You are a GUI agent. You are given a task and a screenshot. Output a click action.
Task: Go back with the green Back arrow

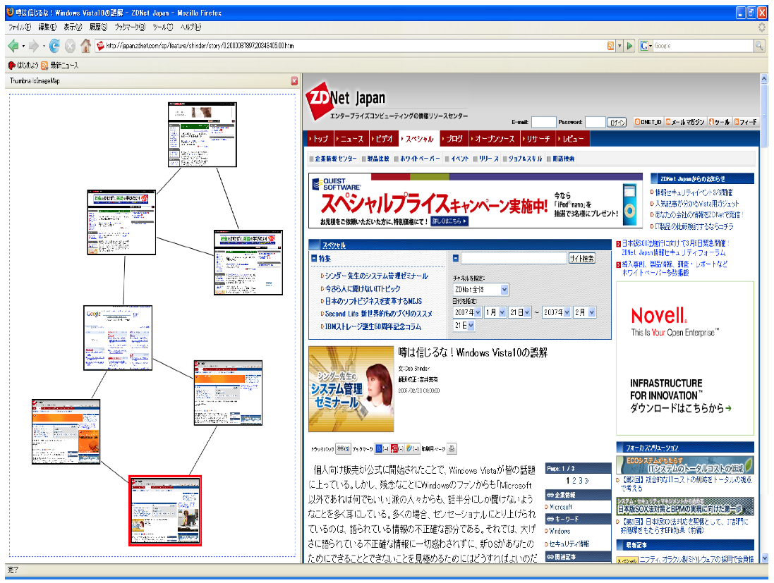[13, 46]
